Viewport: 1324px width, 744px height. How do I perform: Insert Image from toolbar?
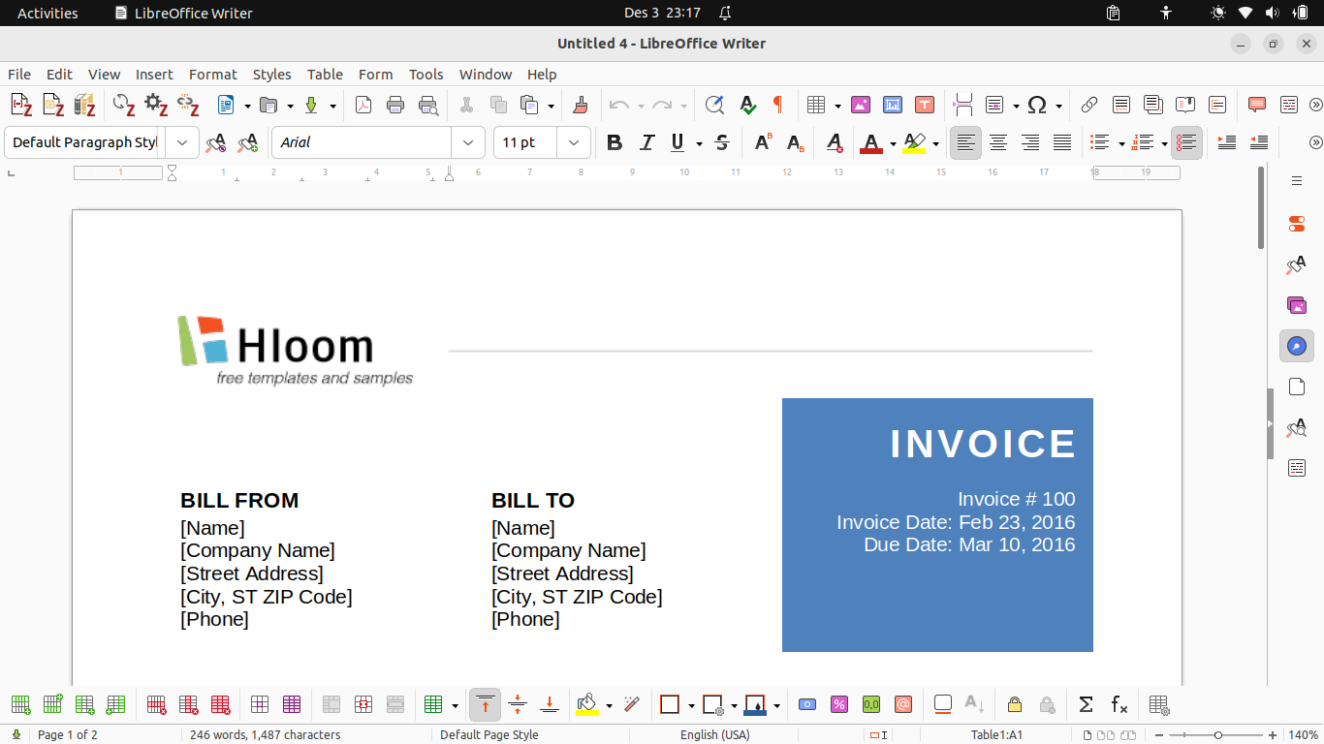point(860,105)
